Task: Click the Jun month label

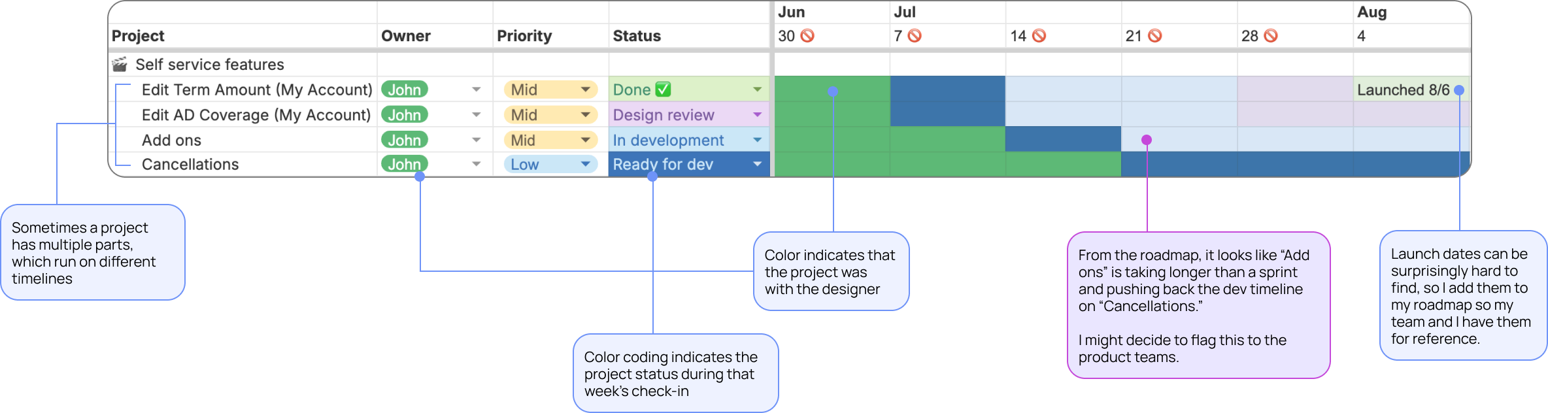Action: coord(791,12)
